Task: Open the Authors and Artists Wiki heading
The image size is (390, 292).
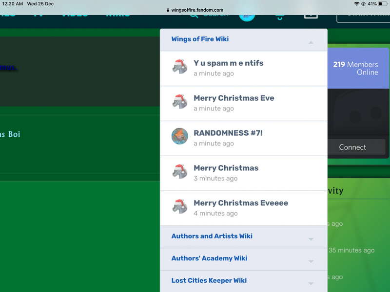Action: 212,236
